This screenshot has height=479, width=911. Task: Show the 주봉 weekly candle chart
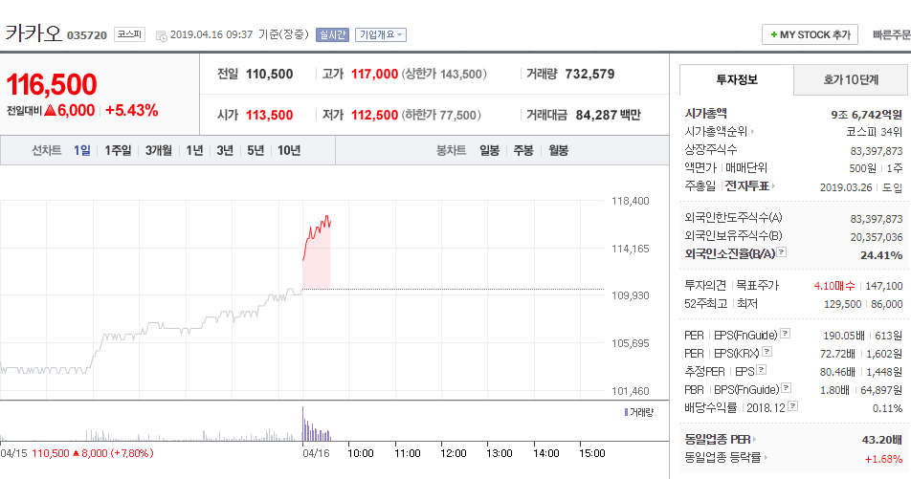[x=523, y=150]
